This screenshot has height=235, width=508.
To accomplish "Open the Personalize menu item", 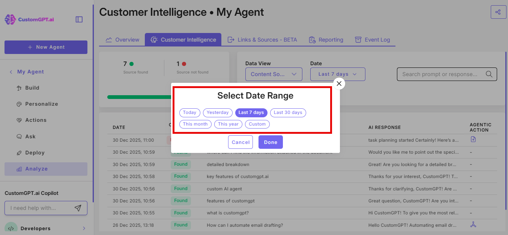I will [46, 104].
